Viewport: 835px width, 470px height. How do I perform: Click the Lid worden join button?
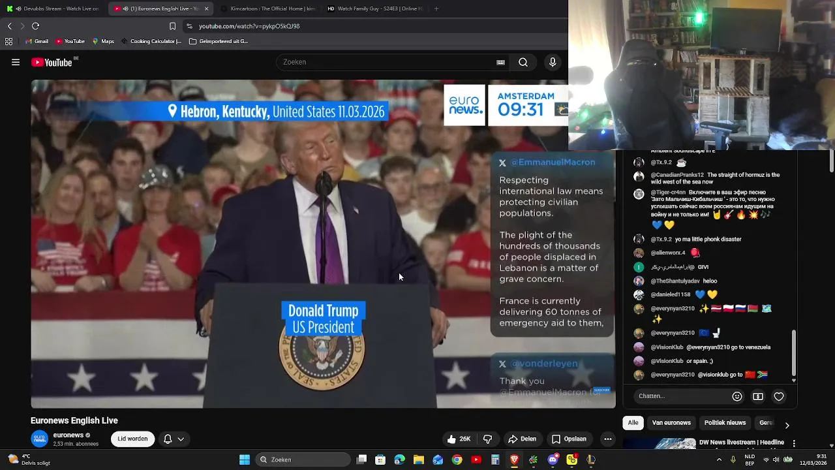click(132, 439)
